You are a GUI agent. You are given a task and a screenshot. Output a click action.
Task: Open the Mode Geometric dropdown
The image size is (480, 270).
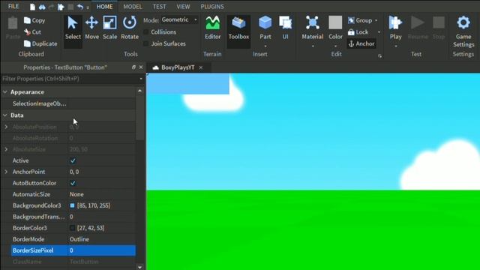(179, 20)
